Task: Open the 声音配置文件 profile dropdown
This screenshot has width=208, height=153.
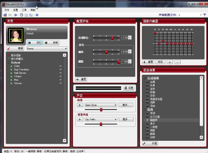Action: coord(201,15)
